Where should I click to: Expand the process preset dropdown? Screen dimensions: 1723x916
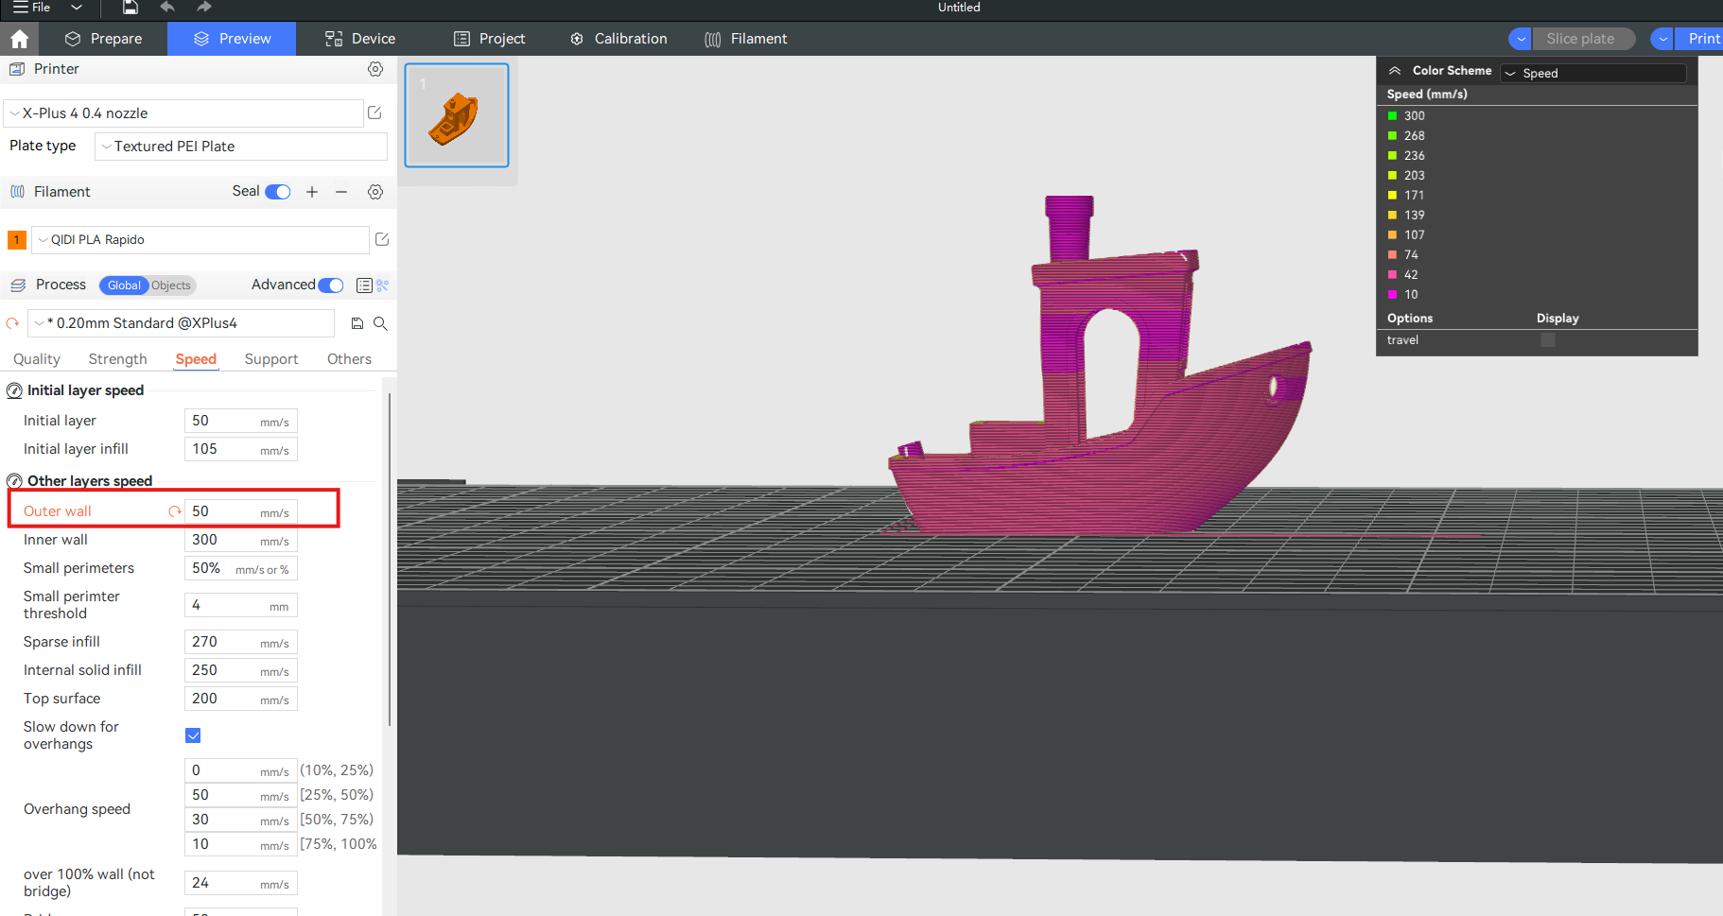[182, 323]
